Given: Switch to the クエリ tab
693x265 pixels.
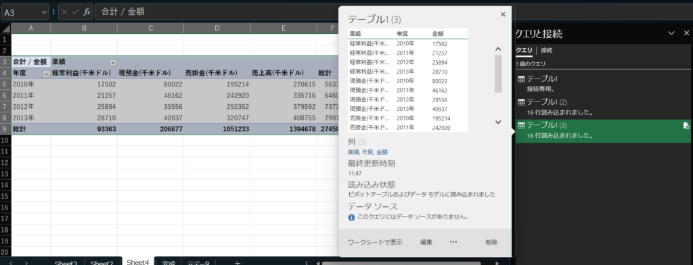Looking at the screenshot, I should coord(524,50).
